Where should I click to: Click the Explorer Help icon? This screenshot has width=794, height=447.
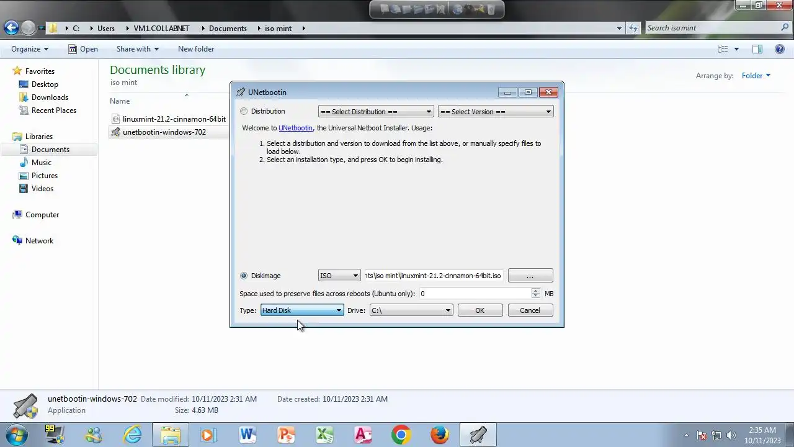click(x=780, y=49)
